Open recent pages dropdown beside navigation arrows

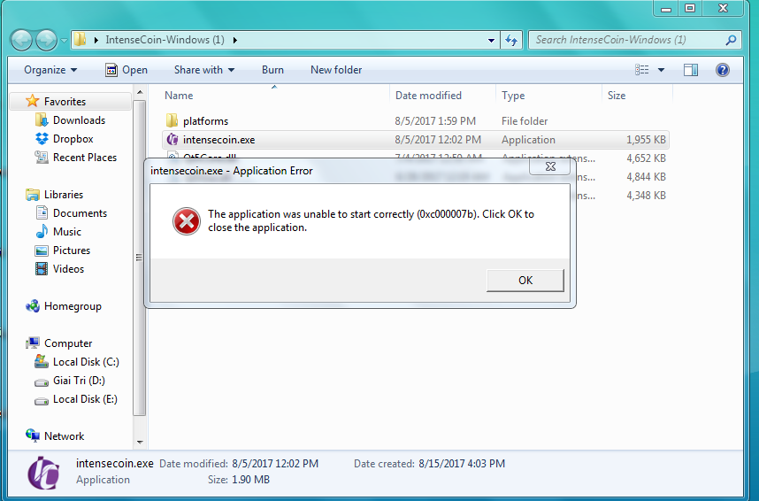click(x=64, y=41)
